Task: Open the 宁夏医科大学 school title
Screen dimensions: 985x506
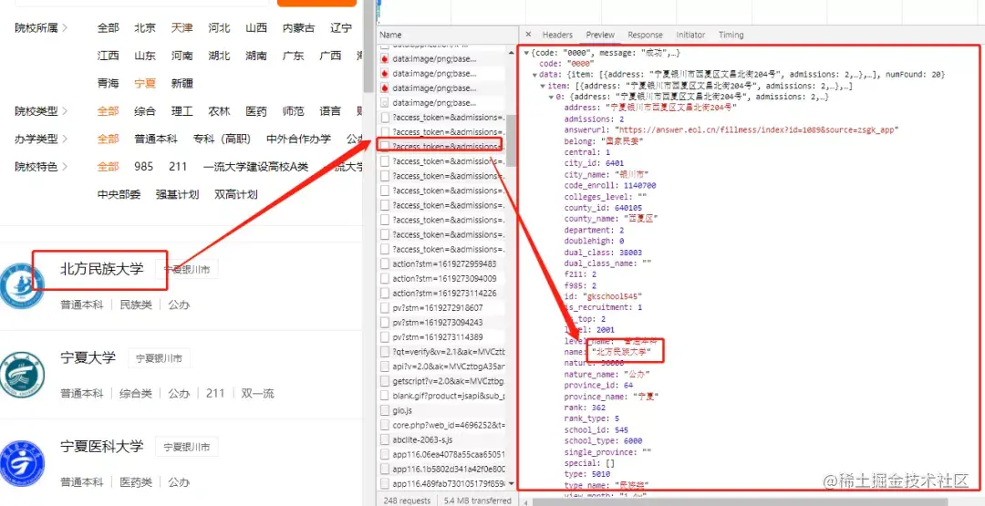Action: pos(102,447)
